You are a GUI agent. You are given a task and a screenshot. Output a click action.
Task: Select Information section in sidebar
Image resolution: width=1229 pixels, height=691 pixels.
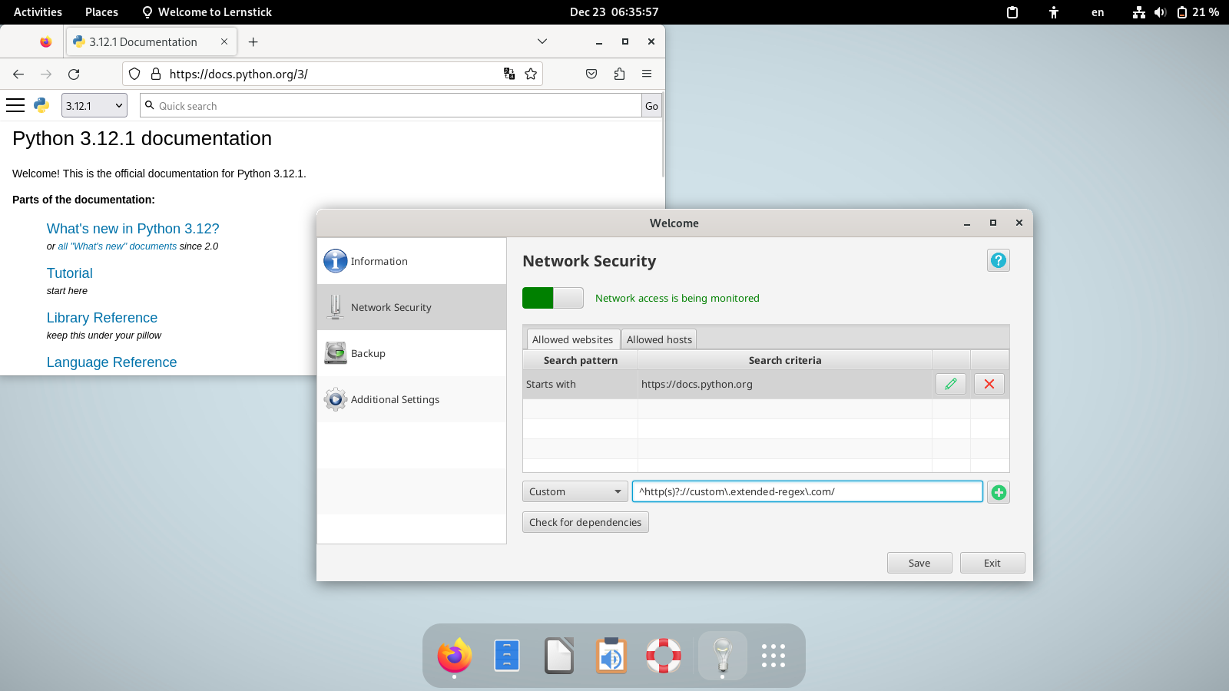click(x=412, y=261)
